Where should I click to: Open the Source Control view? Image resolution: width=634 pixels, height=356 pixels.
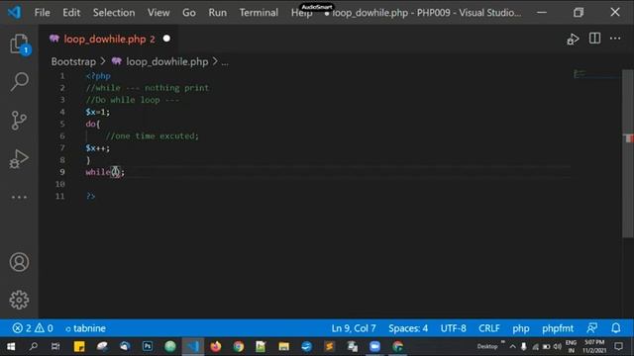coord(19,121)
